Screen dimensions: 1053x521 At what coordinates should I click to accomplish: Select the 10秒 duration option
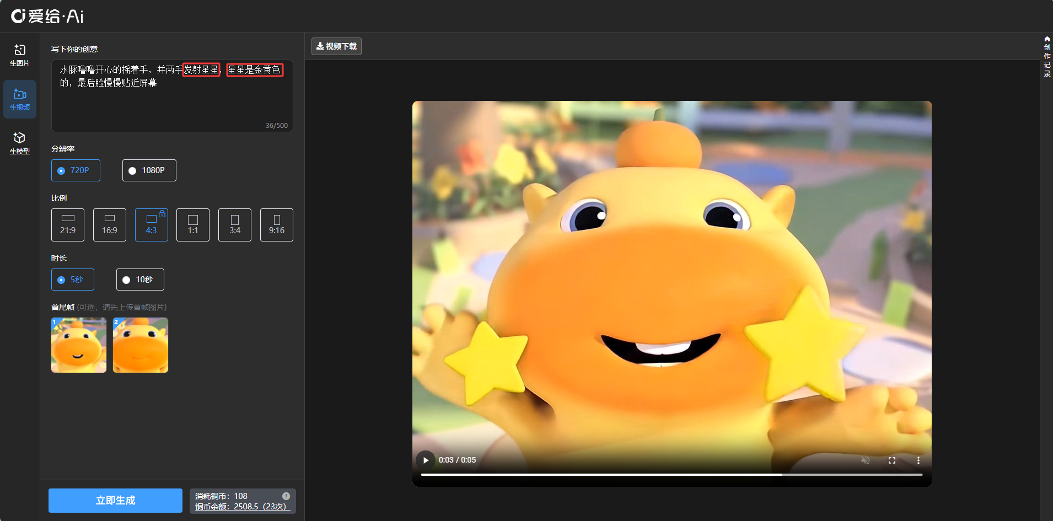tap(140, 280)
